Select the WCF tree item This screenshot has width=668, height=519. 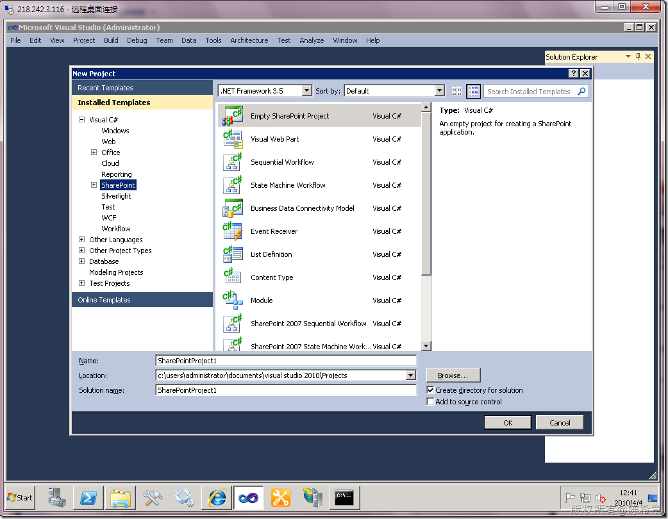108,218
